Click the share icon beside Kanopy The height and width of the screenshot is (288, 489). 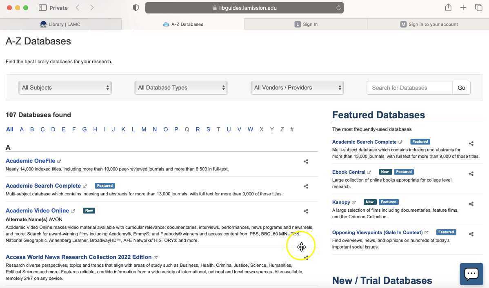coord(471,204)
